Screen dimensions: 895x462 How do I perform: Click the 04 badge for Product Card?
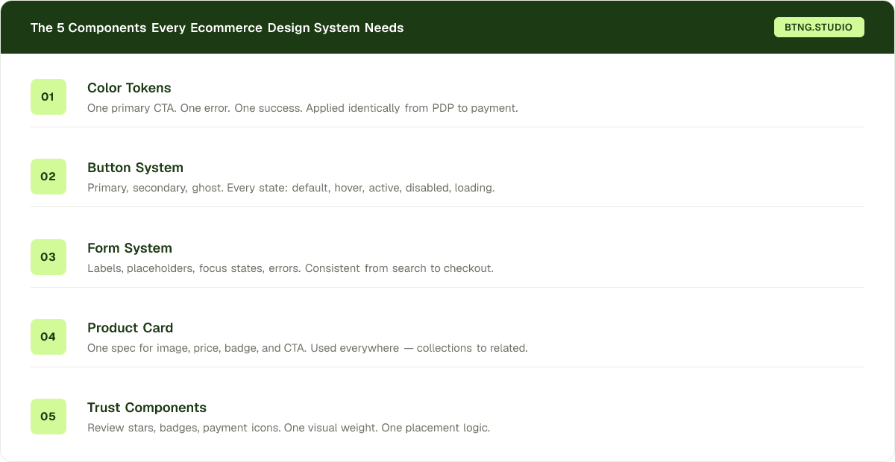pos(48,337)
